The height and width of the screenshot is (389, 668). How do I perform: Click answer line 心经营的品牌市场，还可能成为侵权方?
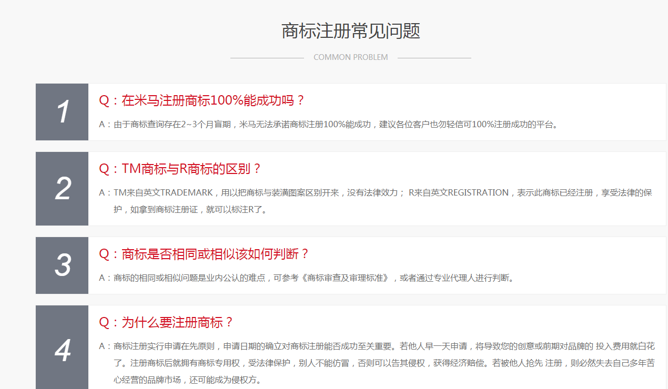(187, 380)
